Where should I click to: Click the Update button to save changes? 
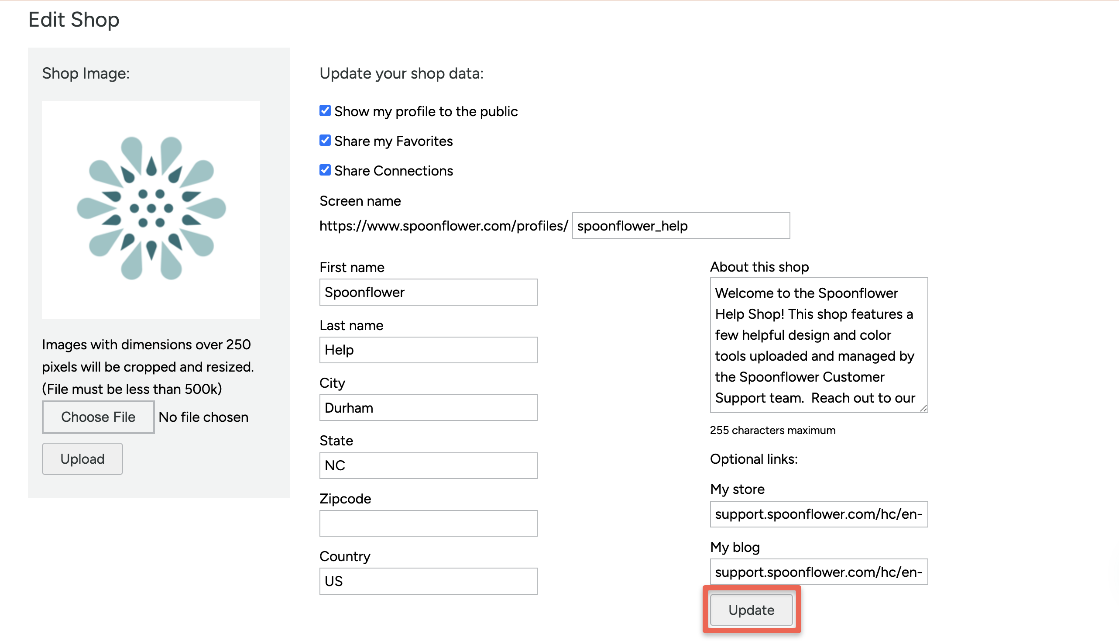coord(751,610)
